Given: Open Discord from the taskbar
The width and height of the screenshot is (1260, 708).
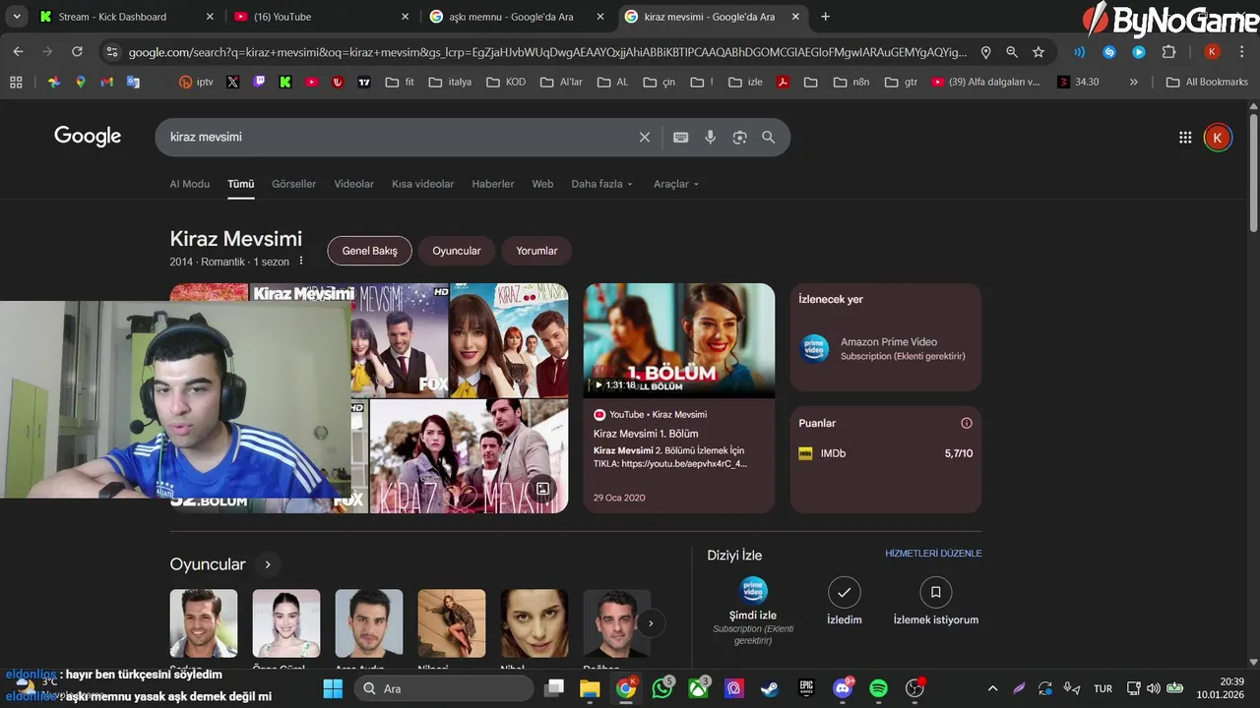Looking at the screenshot, I should (x=843, y=688).
